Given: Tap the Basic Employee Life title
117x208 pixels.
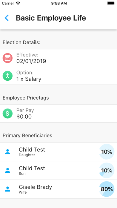Looking at the screenshot, I should [x=51, y=18].
